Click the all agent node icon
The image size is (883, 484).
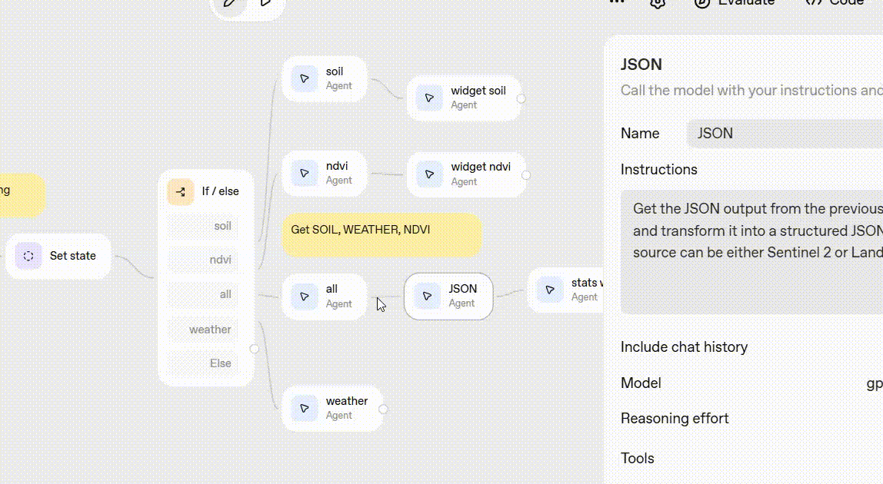305,297
